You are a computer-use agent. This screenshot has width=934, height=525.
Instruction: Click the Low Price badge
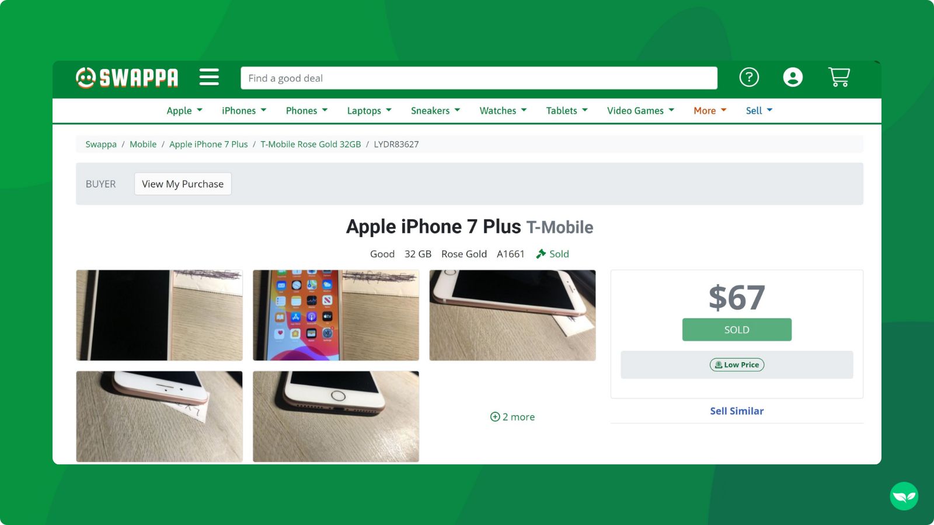[737, 365]
